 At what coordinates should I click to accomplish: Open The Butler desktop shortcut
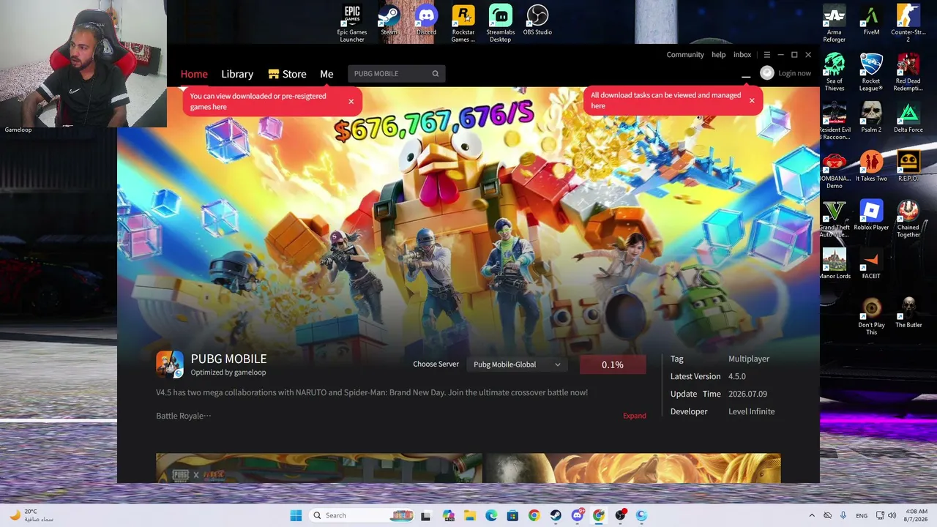[x=908, y=313]
